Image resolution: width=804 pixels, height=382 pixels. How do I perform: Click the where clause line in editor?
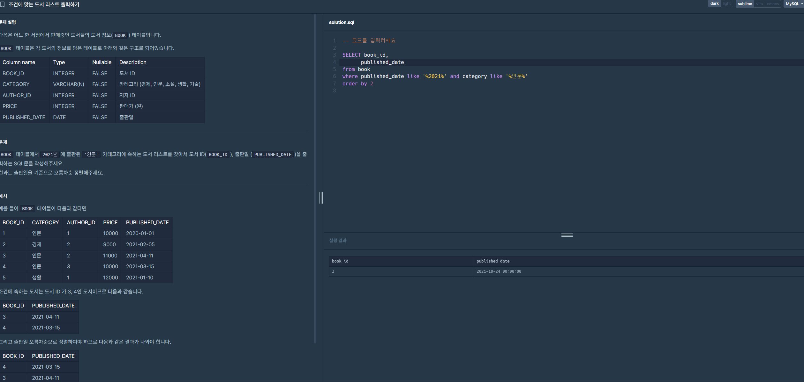coord(435,76)
